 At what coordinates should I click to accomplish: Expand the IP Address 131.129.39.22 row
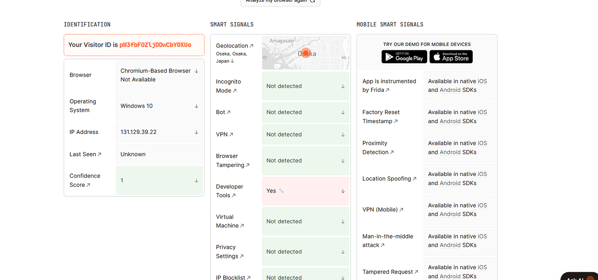(x=159, y=132)
